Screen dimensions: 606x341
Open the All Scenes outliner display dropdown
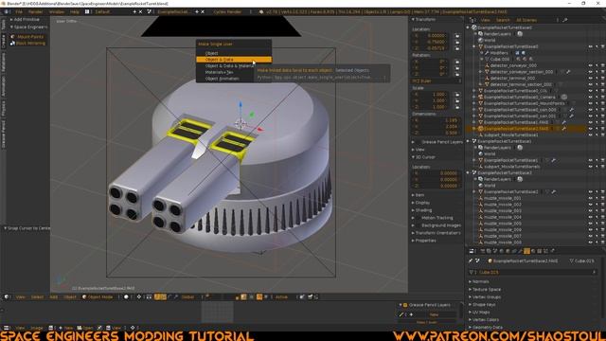(x=537, y=20)
